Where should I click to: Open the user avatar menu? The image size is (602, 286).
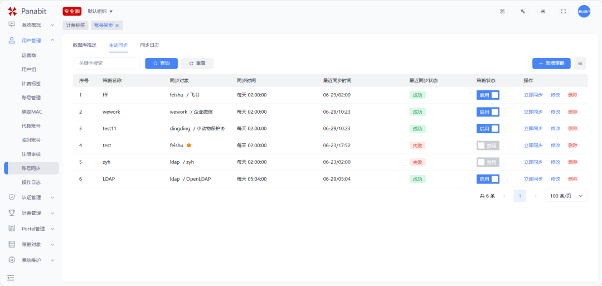coord(584,11)
